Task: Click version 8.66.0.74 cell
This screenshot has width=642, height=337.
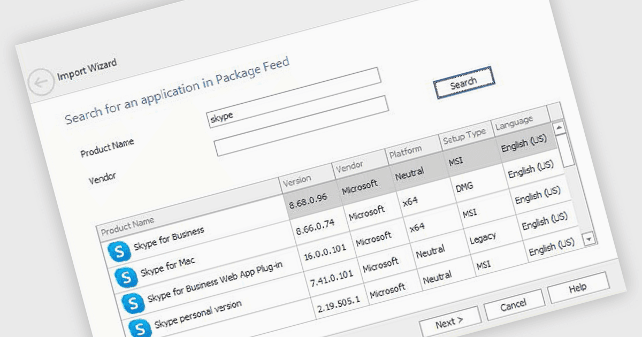Action: [x=316, y=228]
